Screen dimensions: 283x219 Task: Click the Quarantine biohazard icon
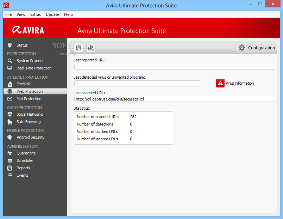10,153
